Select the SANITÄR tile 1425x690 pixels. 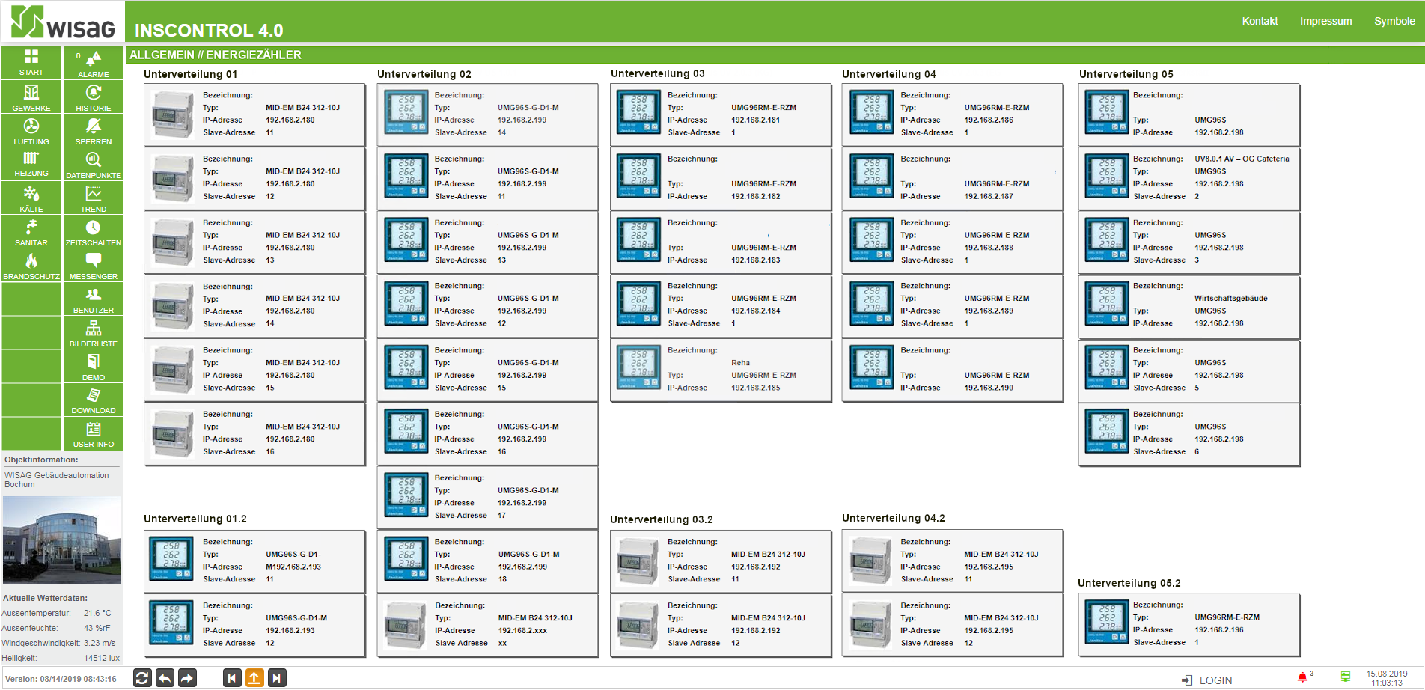(31, 231)
